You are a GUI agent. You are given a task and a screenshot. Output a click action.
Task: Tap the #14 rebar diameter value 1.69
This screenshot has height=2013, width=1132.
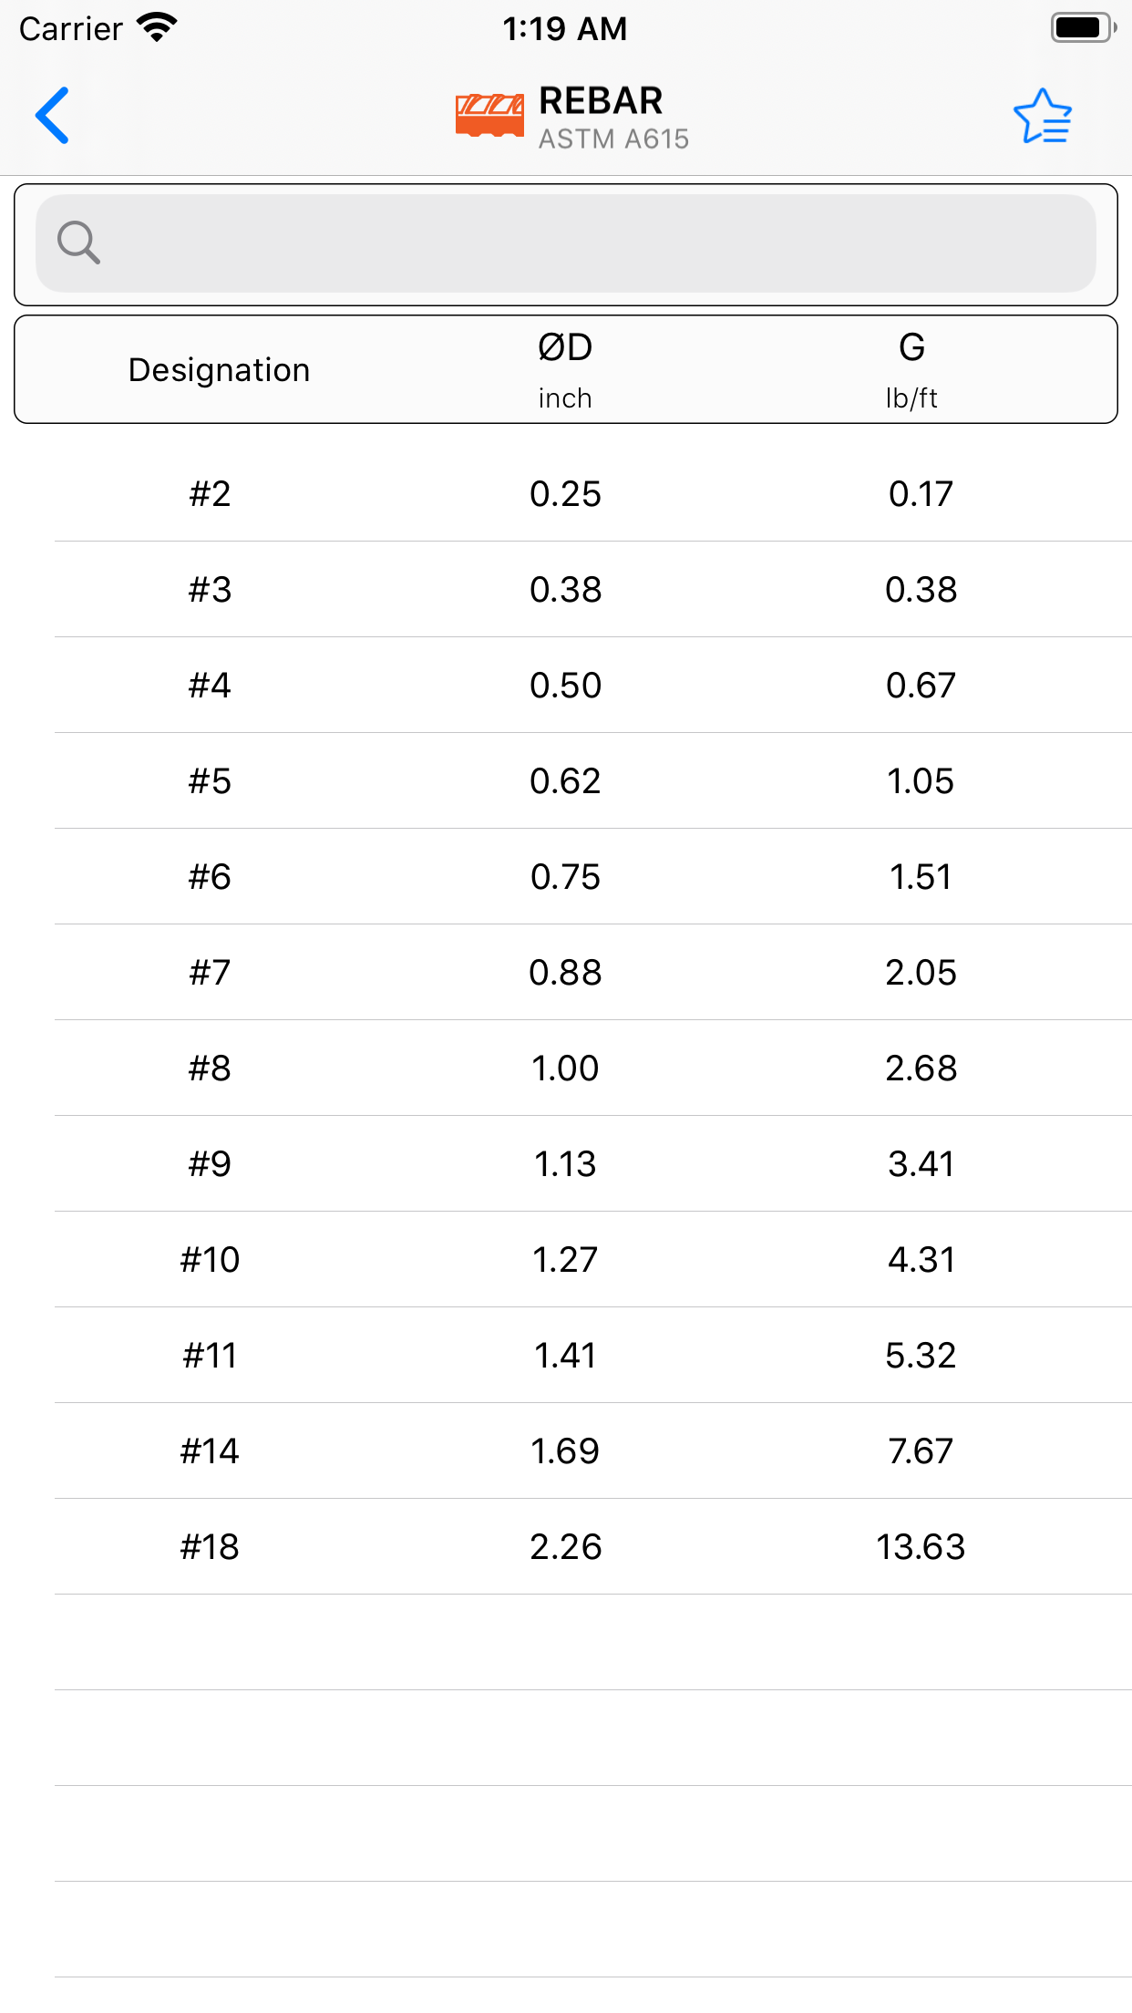565,1450
